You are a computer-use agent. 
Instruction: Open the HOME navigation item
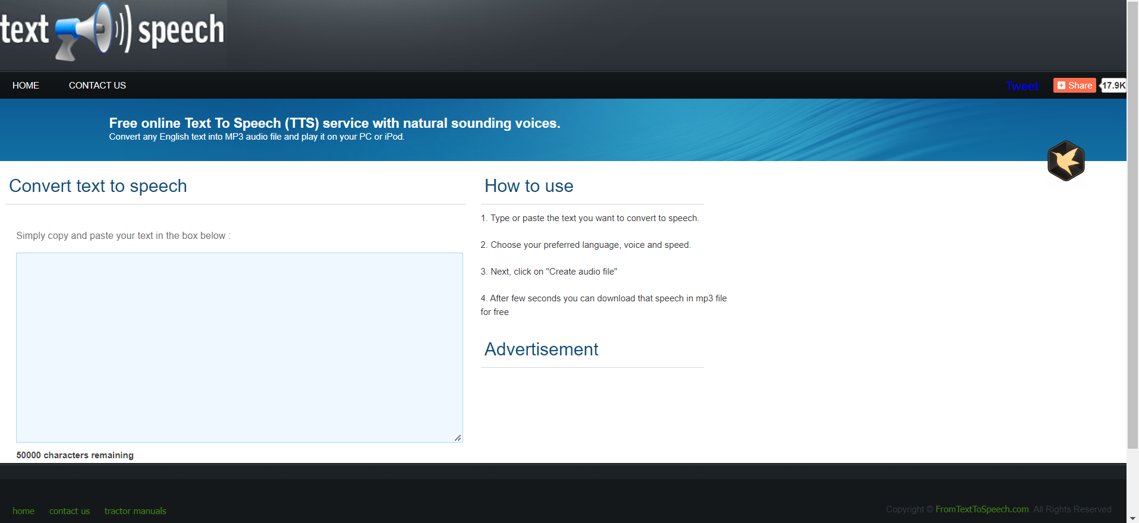tap(26, 86)
